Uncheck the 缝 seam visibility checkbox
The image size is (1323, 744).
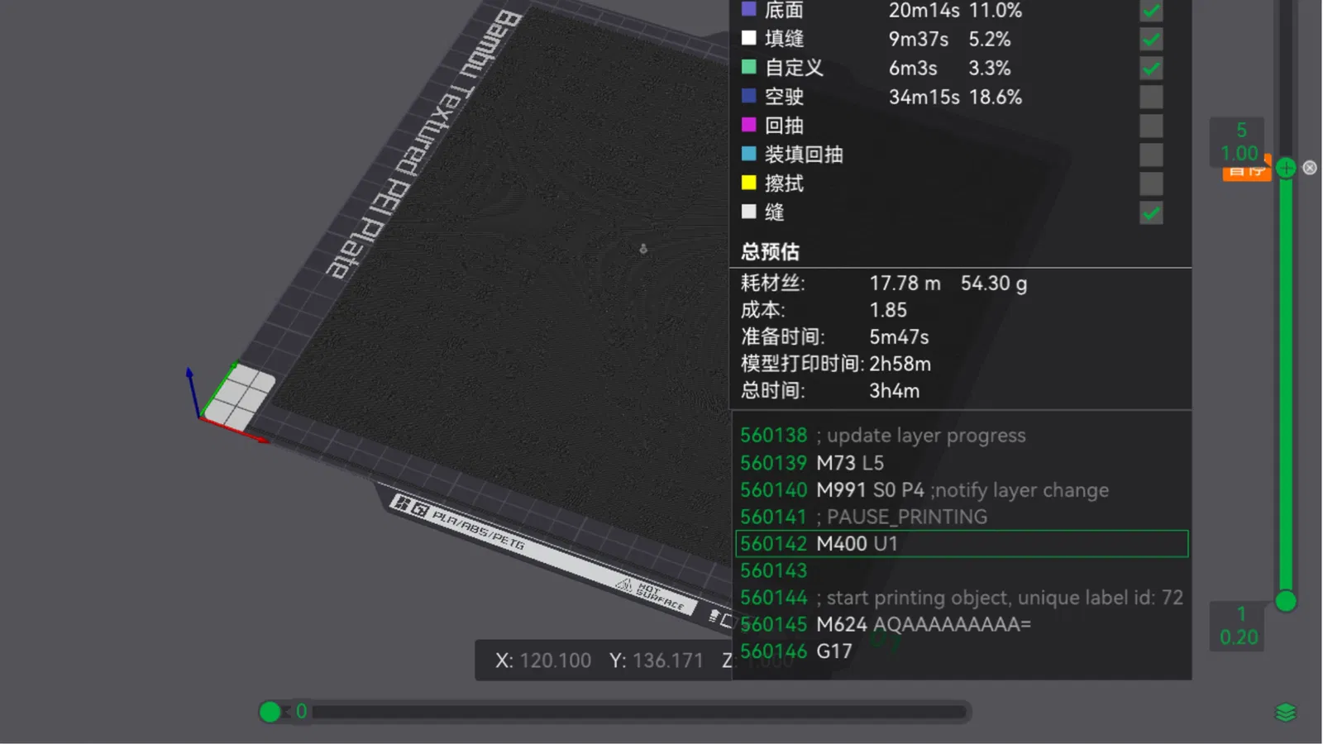(x=1151, y=212)
